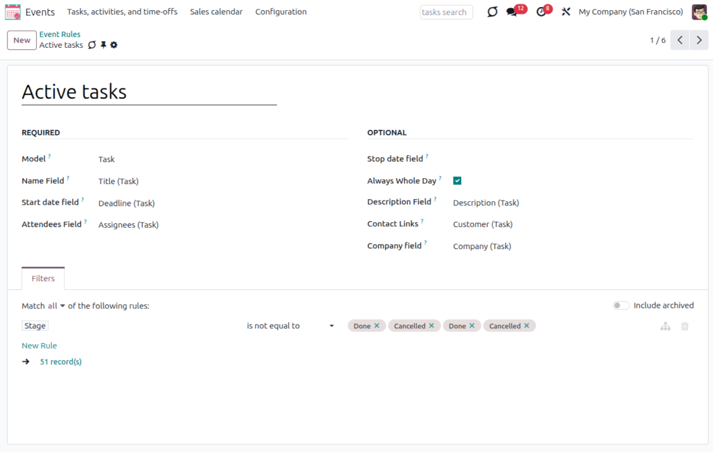Open the chat messages icon
This screenshot has height=452, width=713.
point(512,12)
